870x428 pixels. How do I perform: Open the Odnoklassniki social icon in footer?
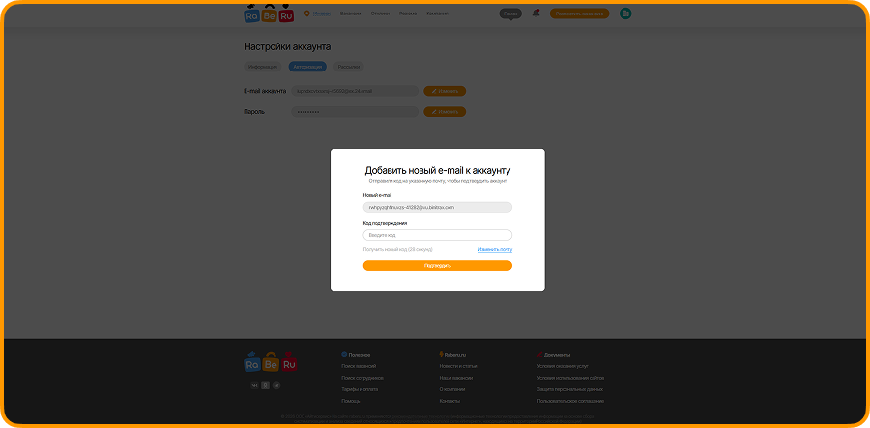(x=266, y=385)
